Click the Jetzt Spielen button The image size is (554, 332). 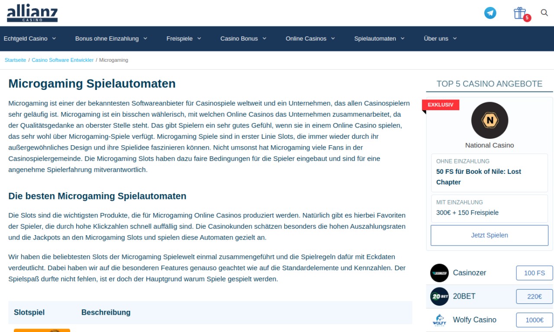pos(490,235)
